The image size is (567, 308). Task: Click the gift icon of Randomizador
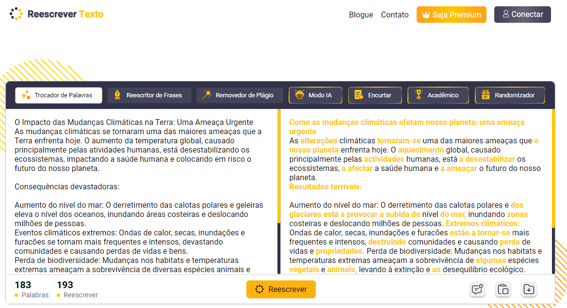tap(486, 95)
